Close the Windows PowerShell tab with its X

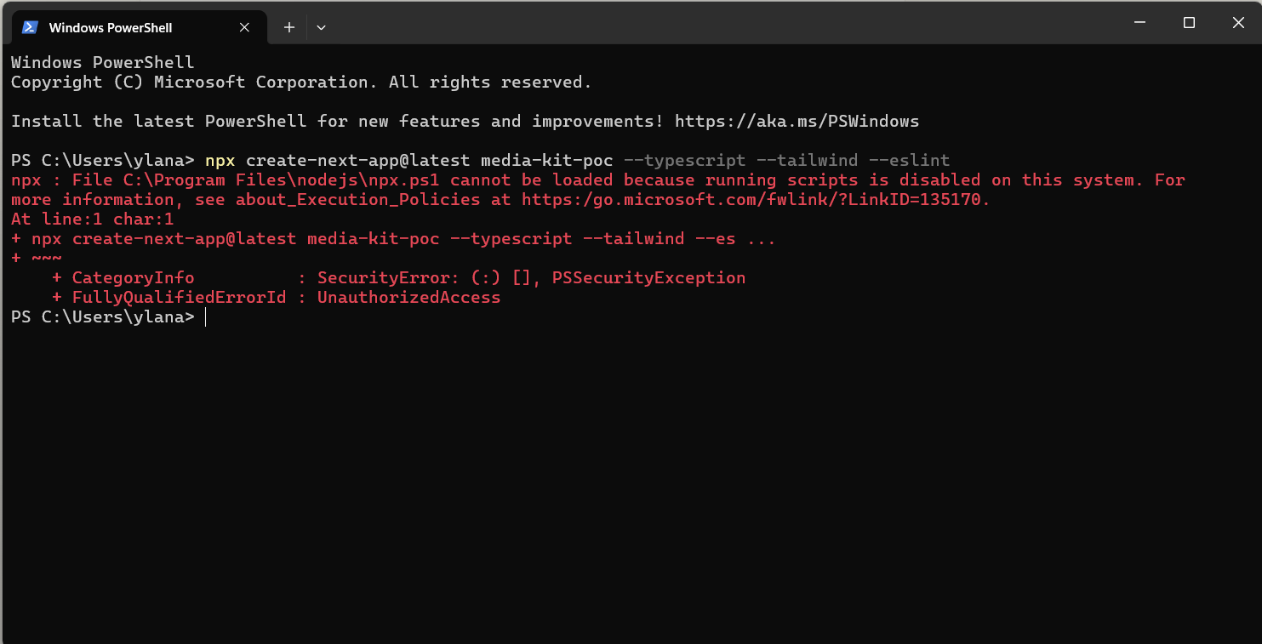tap(244, 26)
